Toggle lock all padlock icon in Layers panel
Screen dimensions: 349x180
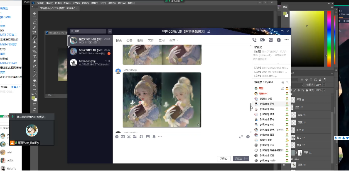pos(307,90)
